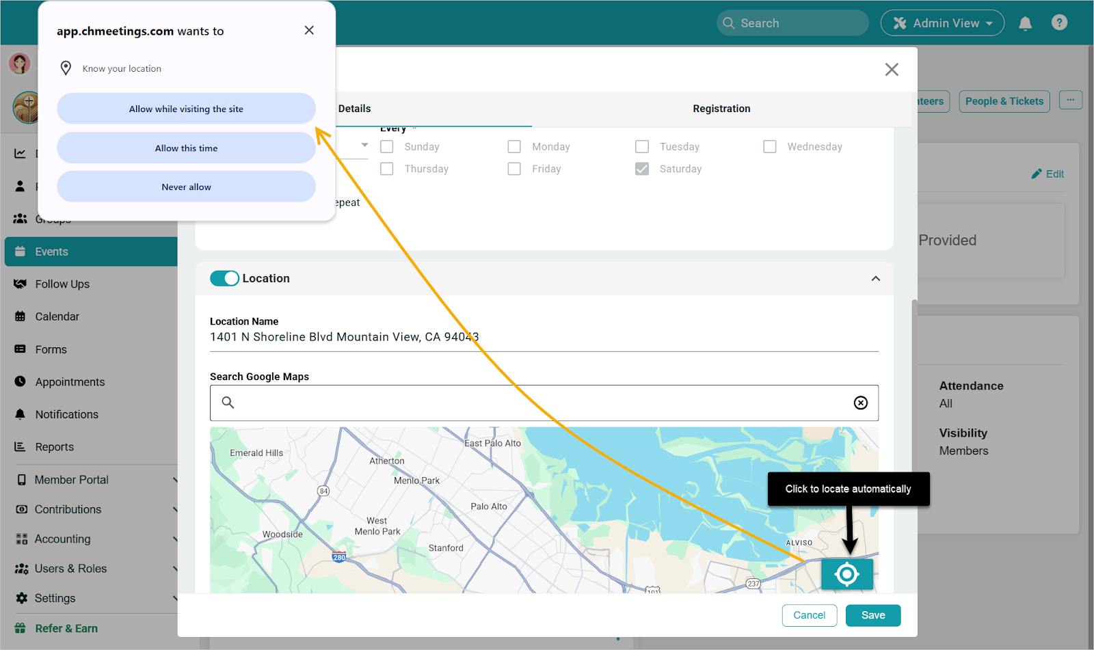Click Allow while visiting the site

(x=186, y=109)
